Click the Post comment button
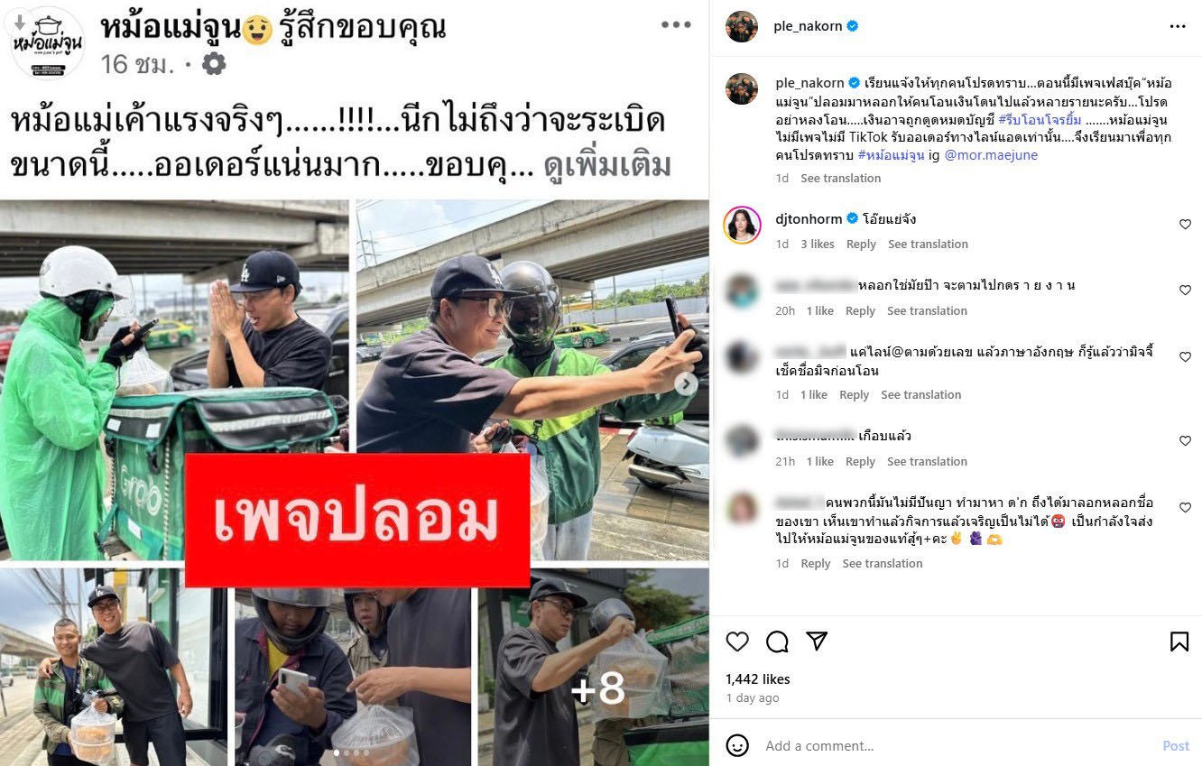 pyautogui.click(x=1176, y=746)
